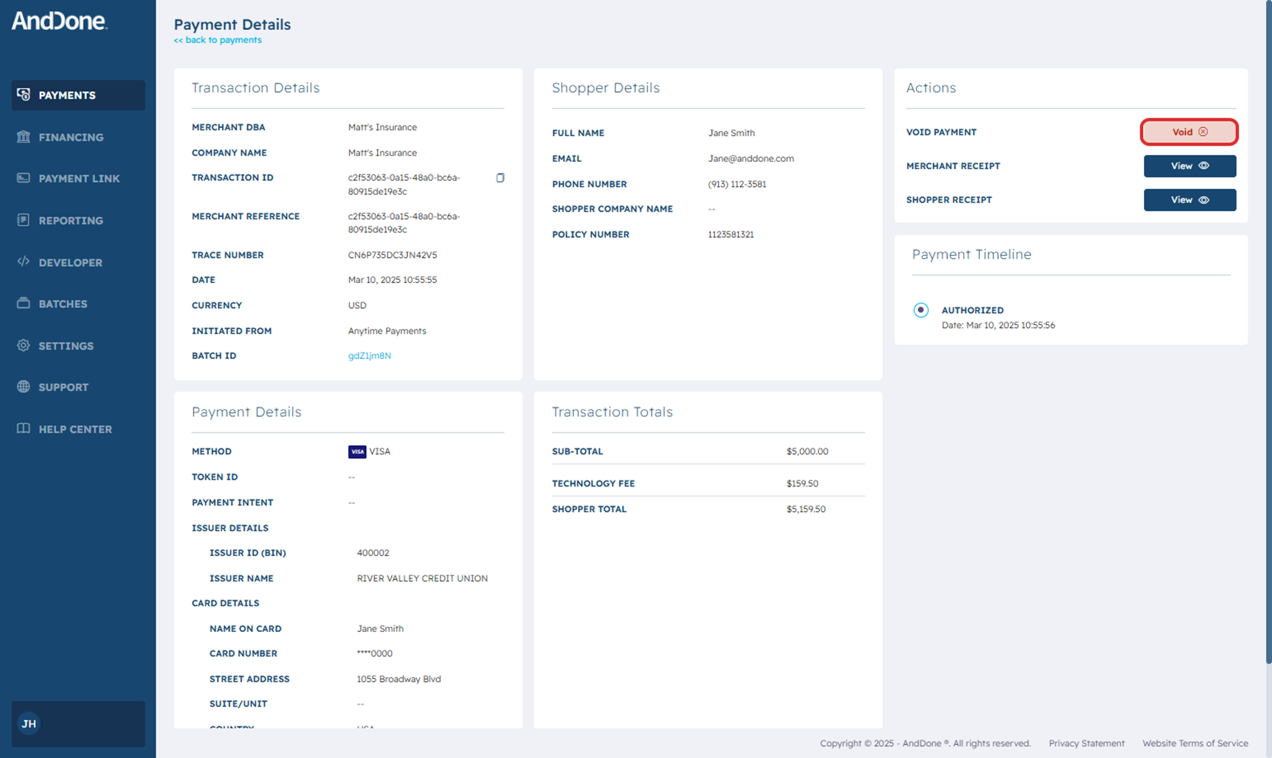This screenshot has width=1272, height=758.
Task: Open the JH user profile menu
Action: point(29,724)
